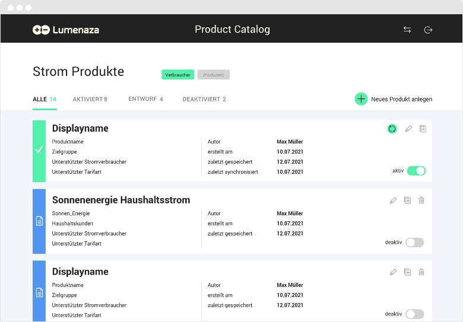Switch to the AKTIVIERT tab
The image size is (463, 322).
(90, 99)
